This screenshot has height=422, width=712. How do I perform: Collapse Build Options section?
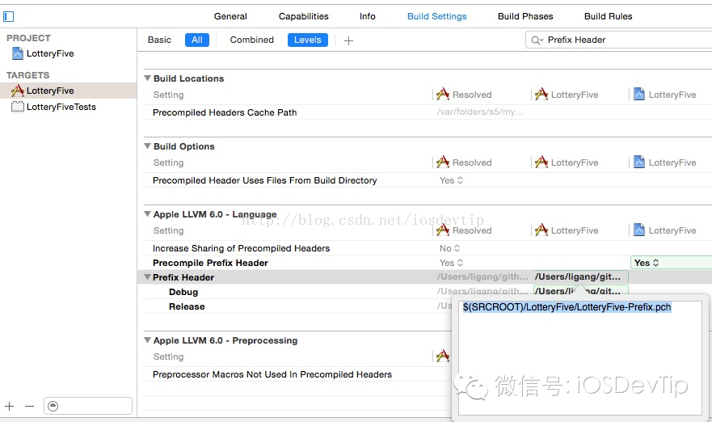pos(148,146)
